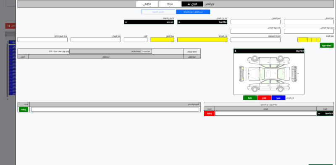The height and width of the screenshot is (165, 336).
Task: Click the رقم الجوال mobile number field
Action: point(309,22)
